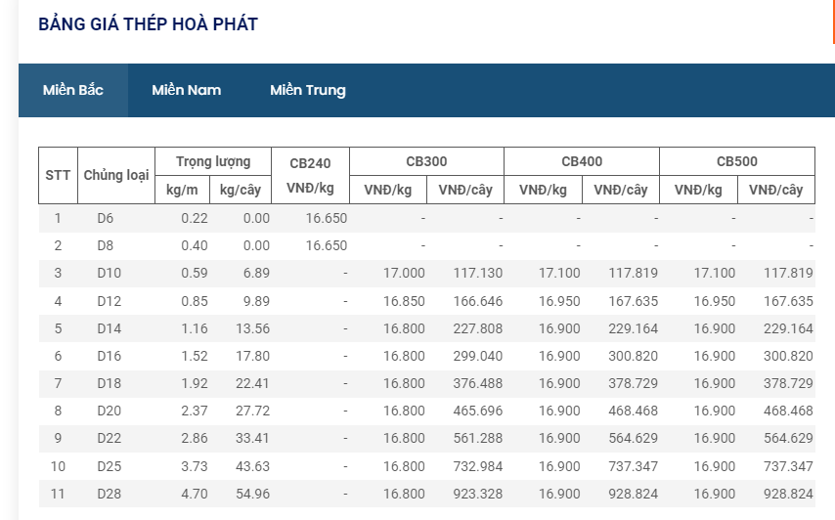Select the D25 row label
This screenshot has width=835, height=520.
click(x=110, y=466)
